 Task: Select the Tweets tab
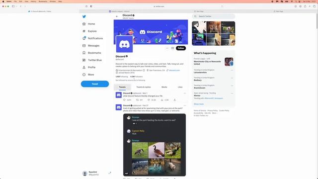[122, 87]
